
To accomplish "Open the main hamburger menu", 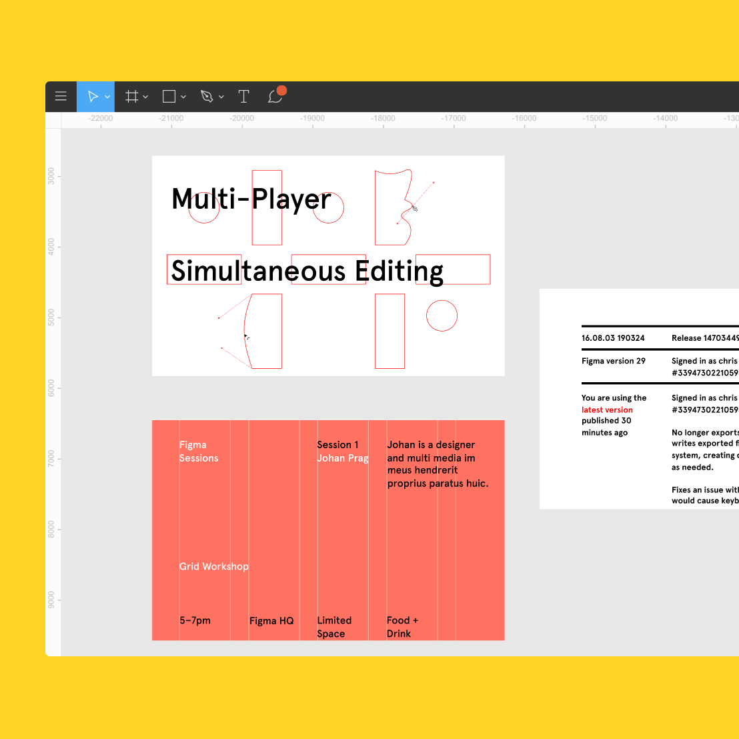I will pos(61,96).
